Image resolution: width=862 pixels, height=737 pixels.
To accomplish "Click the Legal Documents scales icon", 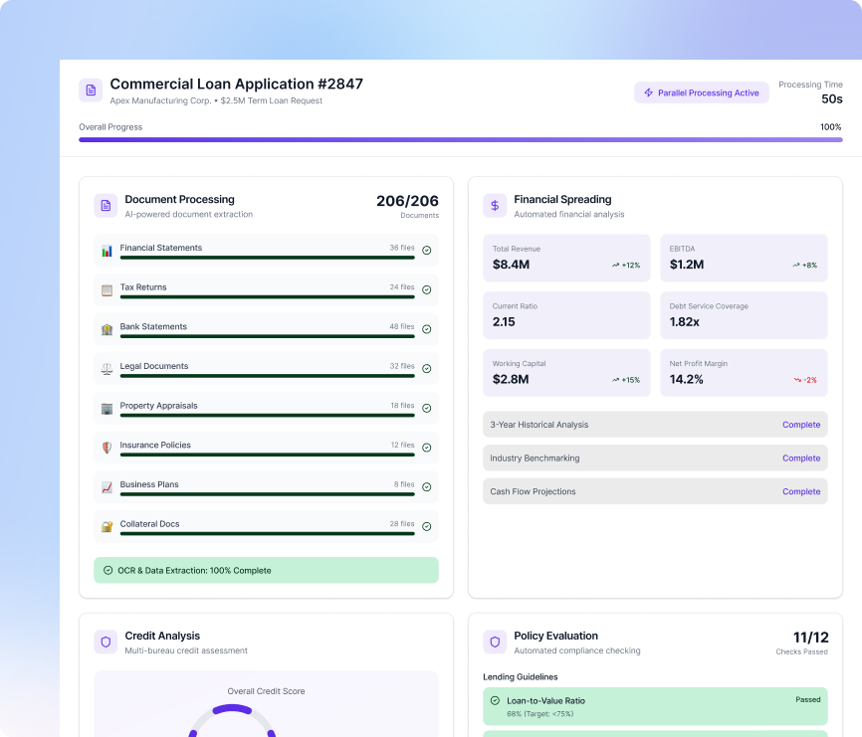I will [x=107, y=369].
